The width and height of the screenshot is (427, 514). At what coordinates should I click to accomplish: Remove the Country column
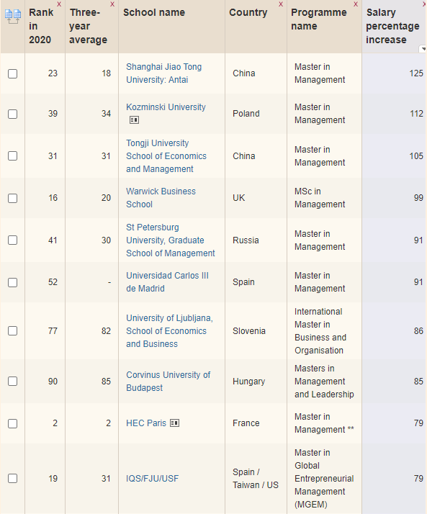pos(281,4)
